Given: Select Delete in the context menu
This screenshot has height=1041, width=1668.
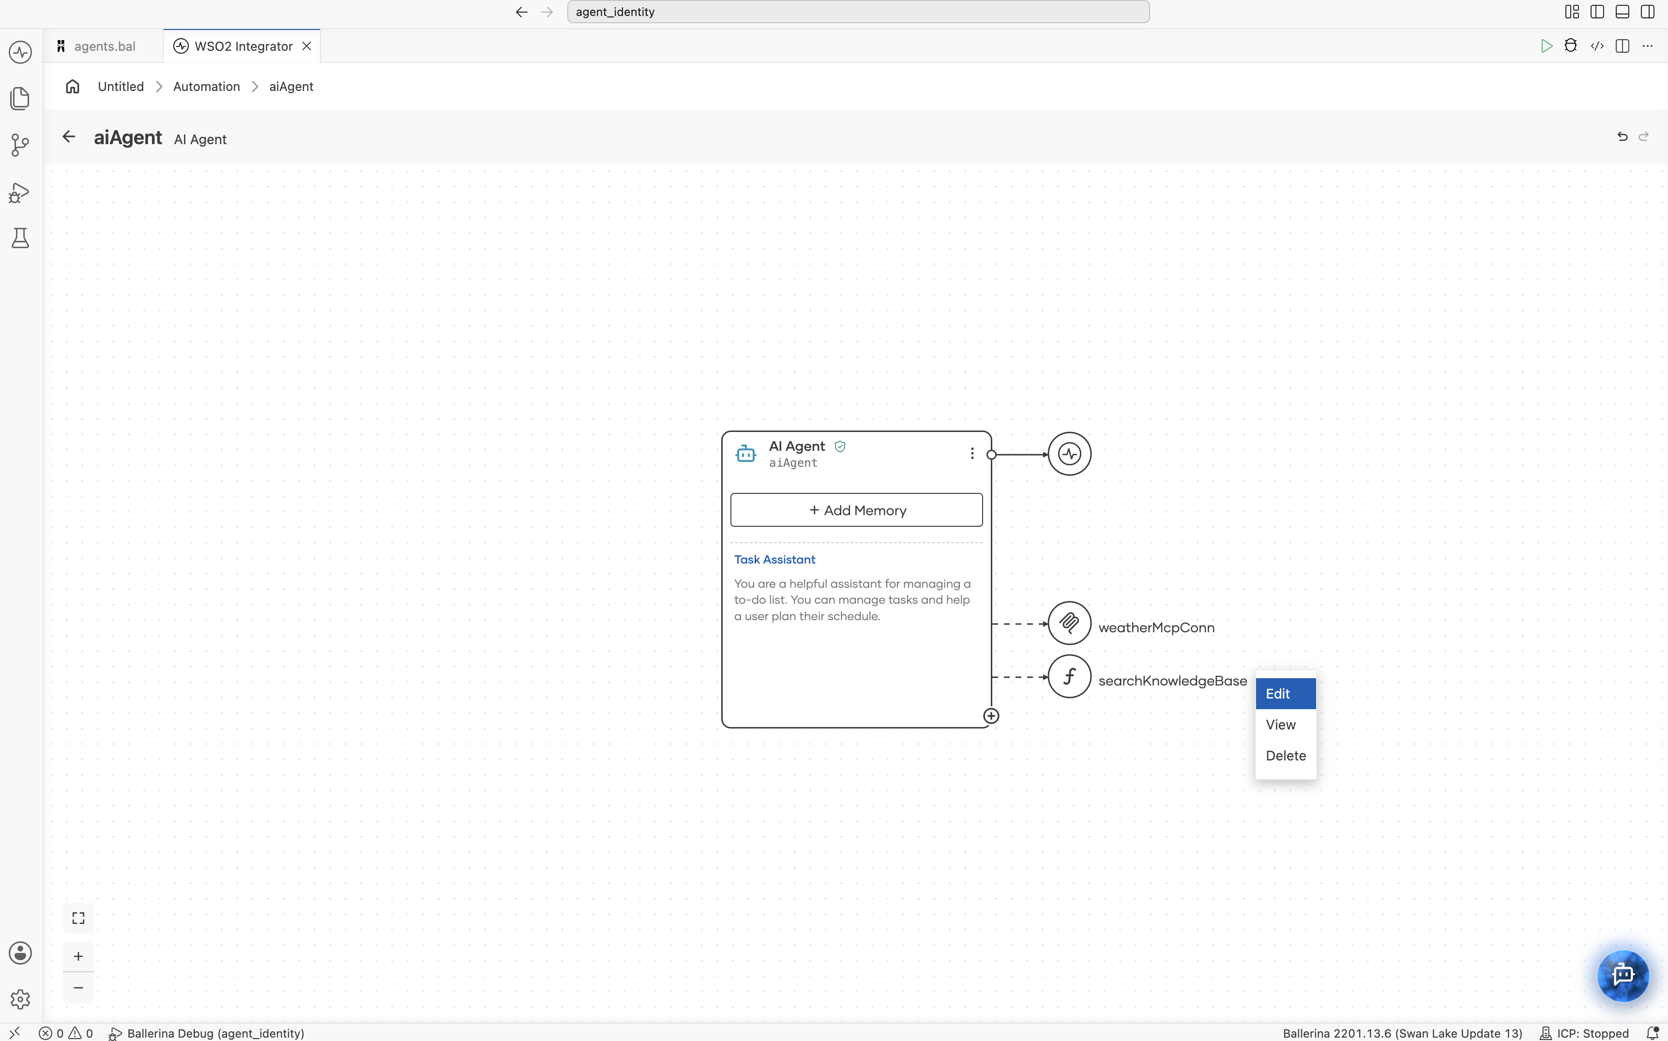Looking at the screenshot, I should click(x=1286, y=755).
